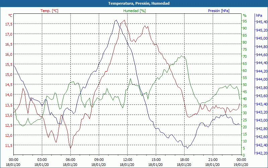
Task: Click humidity axis value '80'
Action: click(245, 42)
